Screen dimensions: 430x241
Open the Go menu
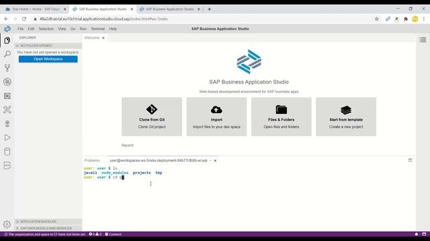click(73, 29)
